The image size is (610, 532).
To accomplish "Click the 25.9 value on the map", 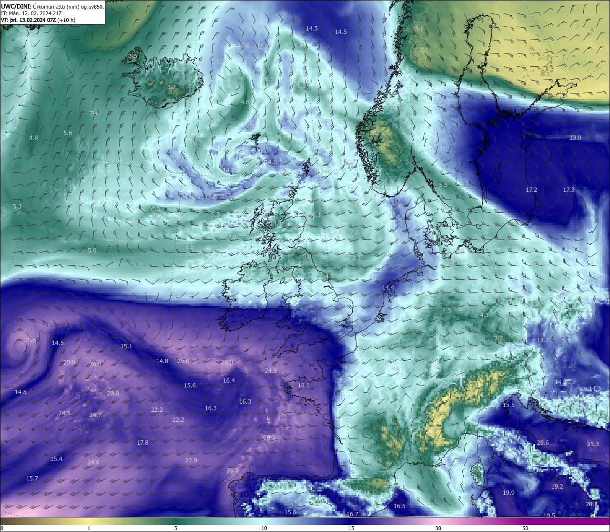I will click(69, 362).
